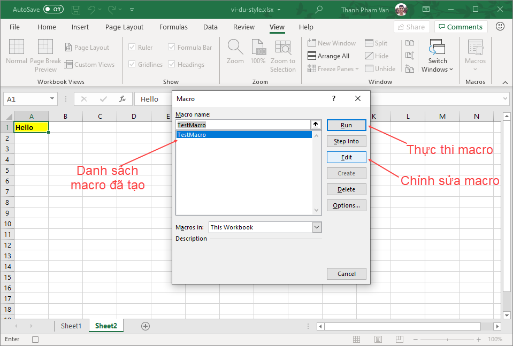Cancel the Macro dialog
The width and height of the screenshot is (513, 346).
click(x=346, y=274)
